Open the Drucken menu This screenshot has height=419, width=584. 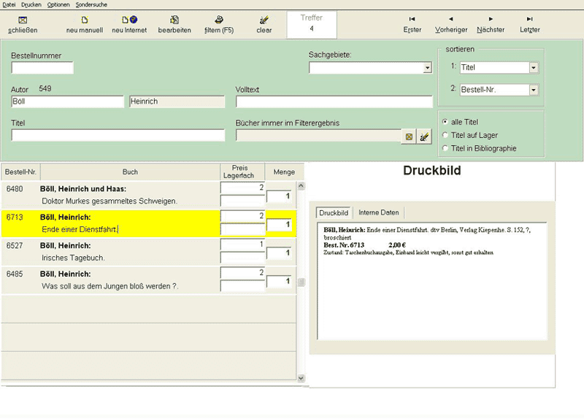click(31, 4)
